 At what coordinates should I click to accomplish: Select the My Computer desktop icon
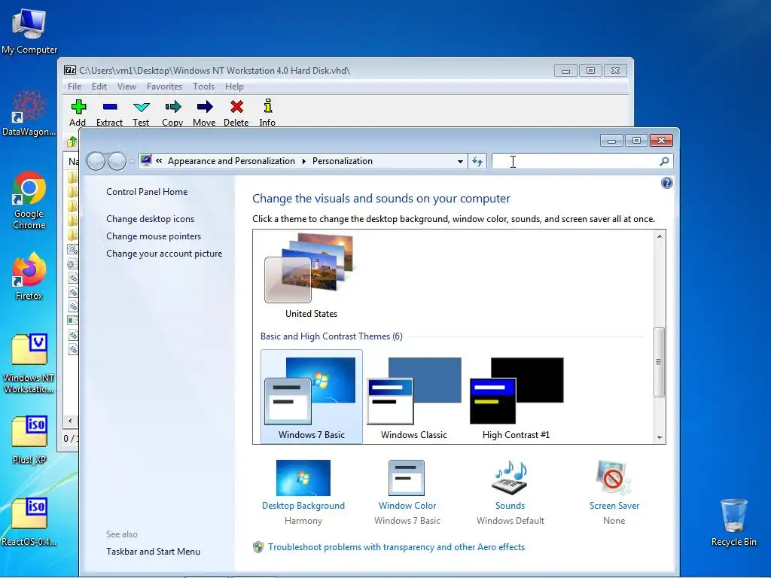(29, 30)
